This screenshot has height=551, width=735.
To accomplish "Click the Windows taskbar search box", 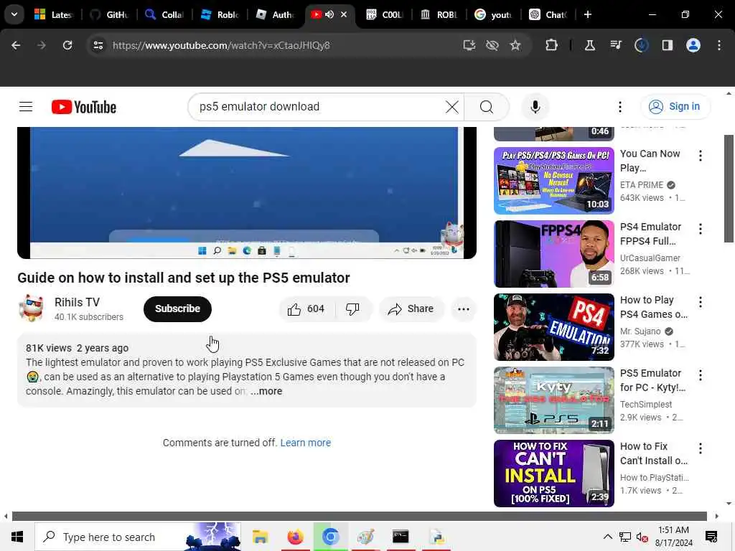I will tap(138, 537).
